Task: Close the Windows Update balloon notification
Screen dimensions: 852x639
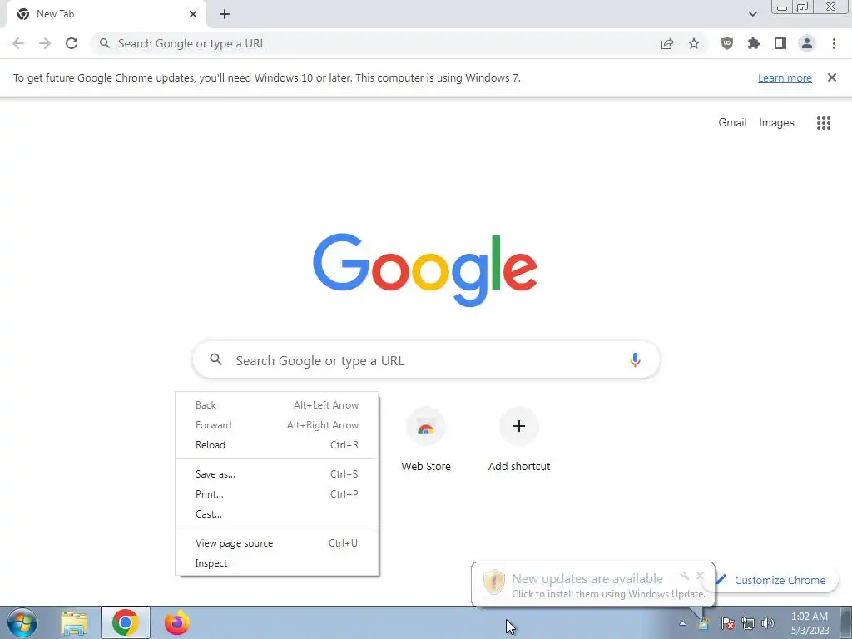Action: tap(700, 576)
